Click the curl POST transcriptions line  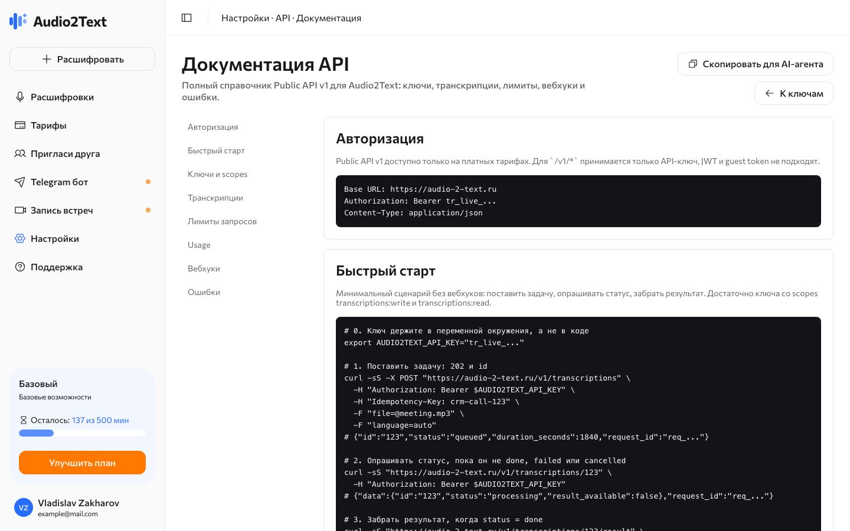487,378
